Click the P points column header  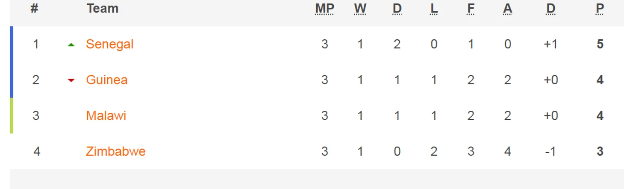600,9
